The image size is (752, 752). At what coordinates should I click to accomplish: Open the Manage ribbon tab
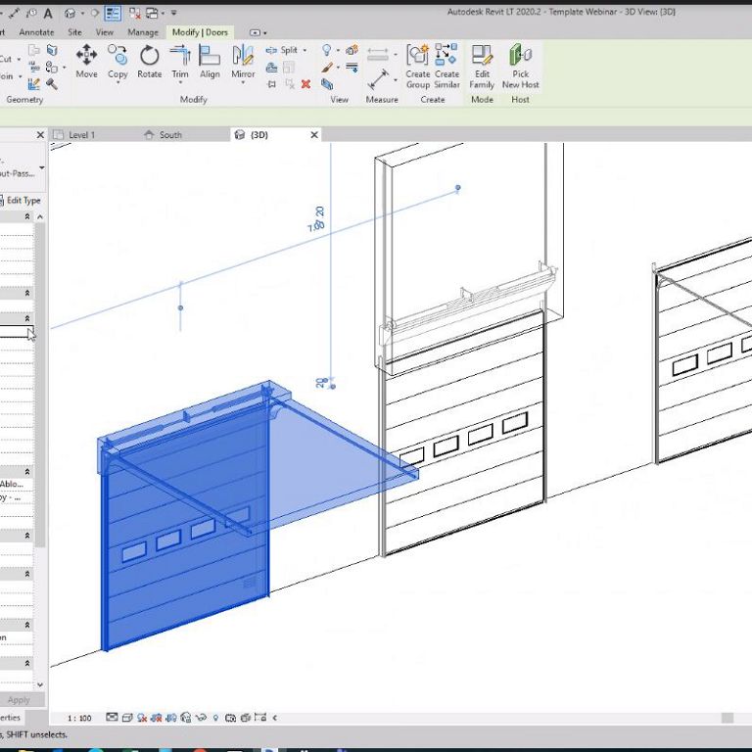click(x=143, y=32)
